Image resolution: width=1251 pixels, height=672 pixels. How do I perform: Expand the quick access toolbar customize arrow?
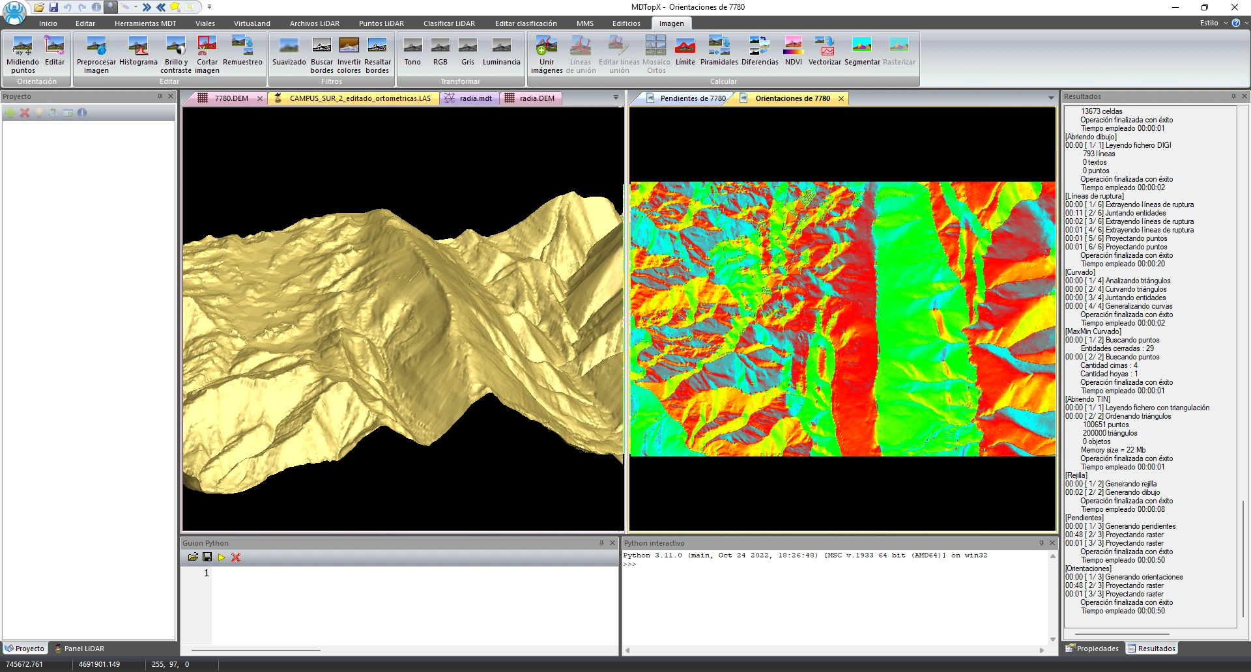(x=209, y=7)
